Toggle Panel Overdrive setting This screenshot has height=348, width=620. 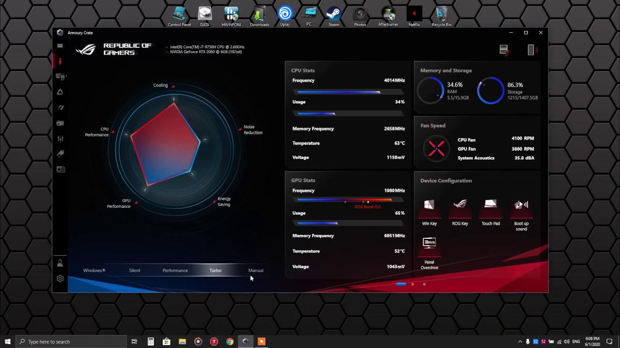pyautogui.click(x=429, y=254)
